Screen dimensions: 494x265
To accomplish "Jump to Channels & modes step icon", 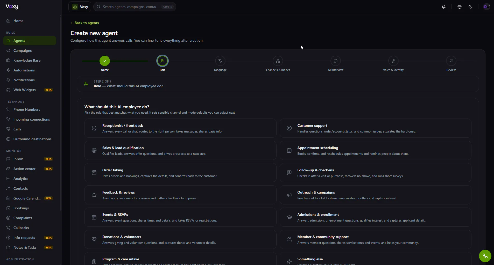I will 278,61.
